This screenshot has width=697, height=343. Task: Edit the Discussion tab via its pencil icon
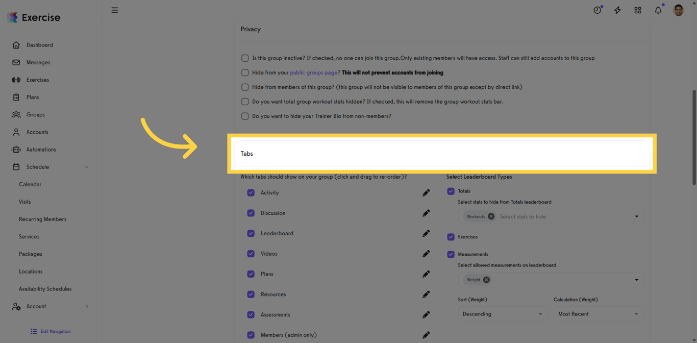pos(426,213)
